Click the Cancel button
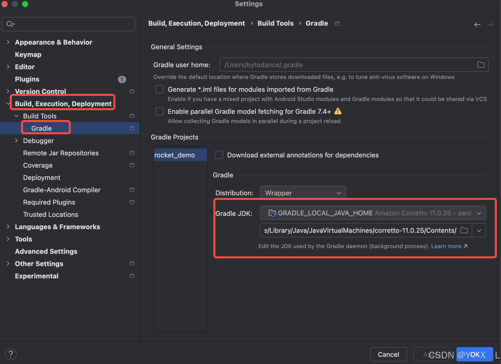This screenshot has height=364, width=501. pyautogui.click(x=388, y=354)
